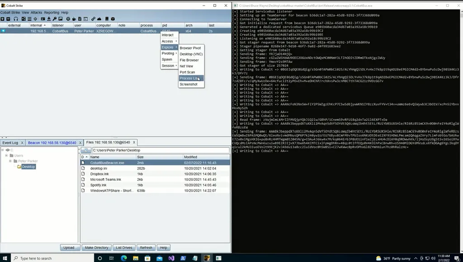Click the Help button in file browser
The image size is (463, 262).
(x=164, y=248)
